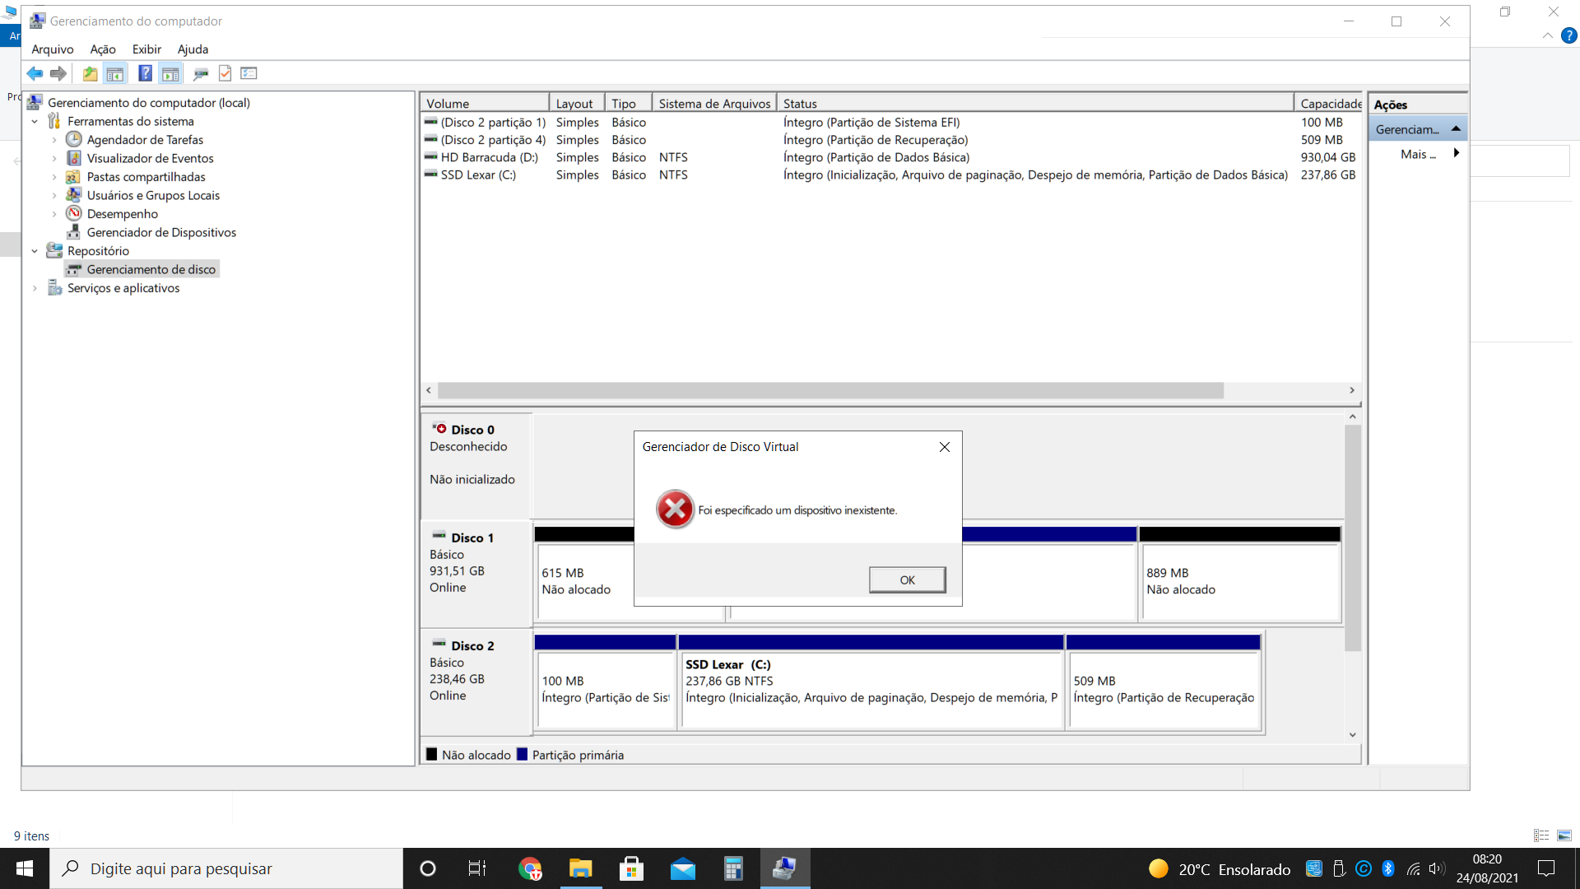This screenshot has width=1580, height=889.
Task: Collapse Gerenciam... actions section arrow
Action: point(1456,129)
